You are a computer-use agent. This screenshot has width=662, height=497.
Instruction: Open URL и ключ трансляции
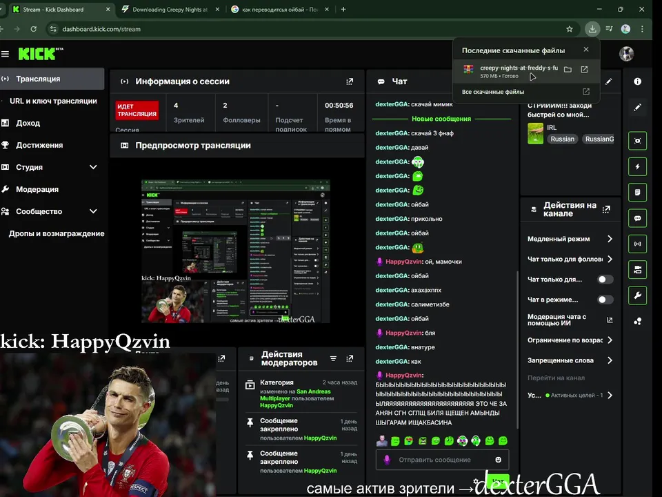[x=53, y=101]
